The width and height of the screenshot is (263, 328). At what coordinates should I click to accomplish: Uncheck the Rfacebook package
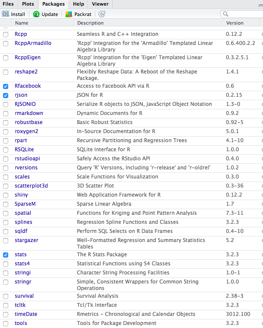pos(6,86)
